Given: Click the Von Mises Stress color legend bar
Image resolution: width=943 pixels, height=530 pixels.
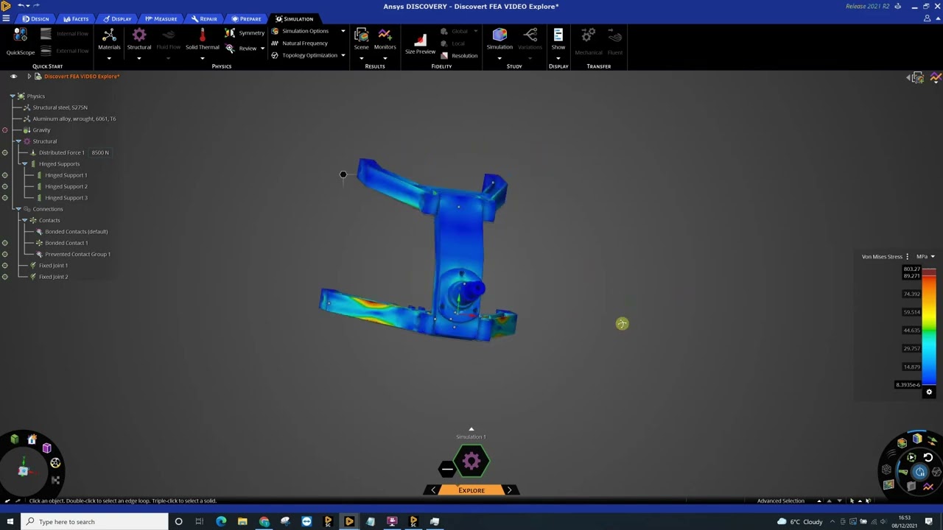Looking at the screenshot, I should tap(929, 328).
